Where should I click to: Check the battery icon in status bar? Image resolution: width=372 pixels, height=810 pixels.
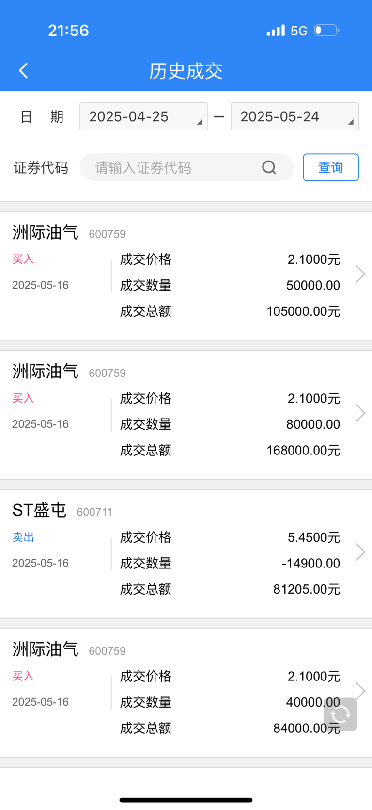click(326, 31)
